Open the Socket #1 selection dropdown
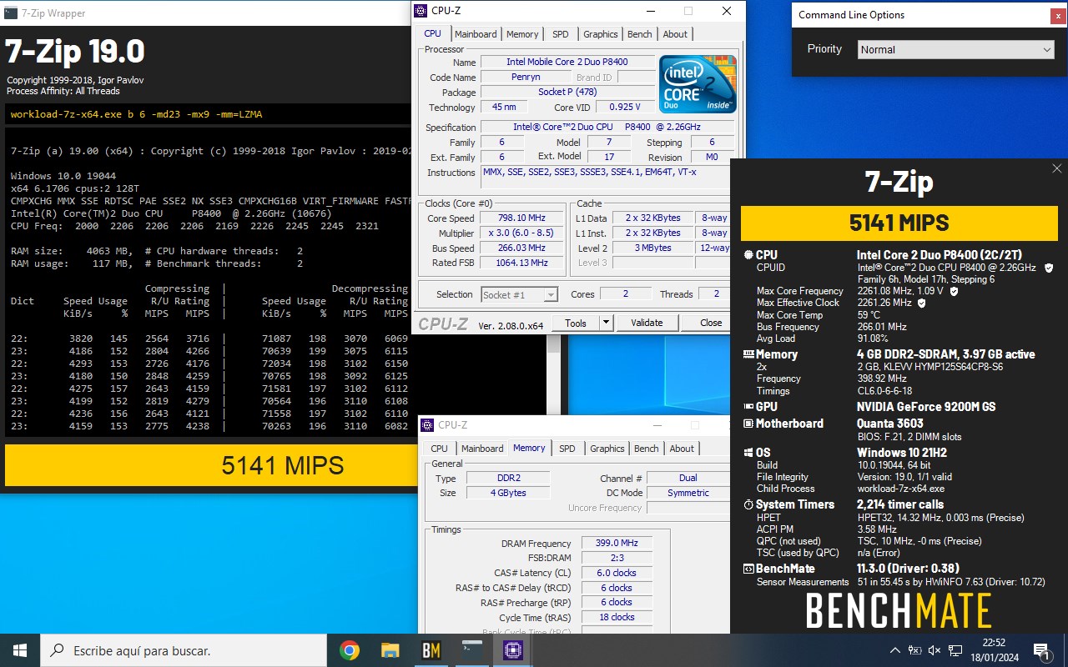Image resolution: width=1068 pixels, height=667 pixels. (519, 294)
